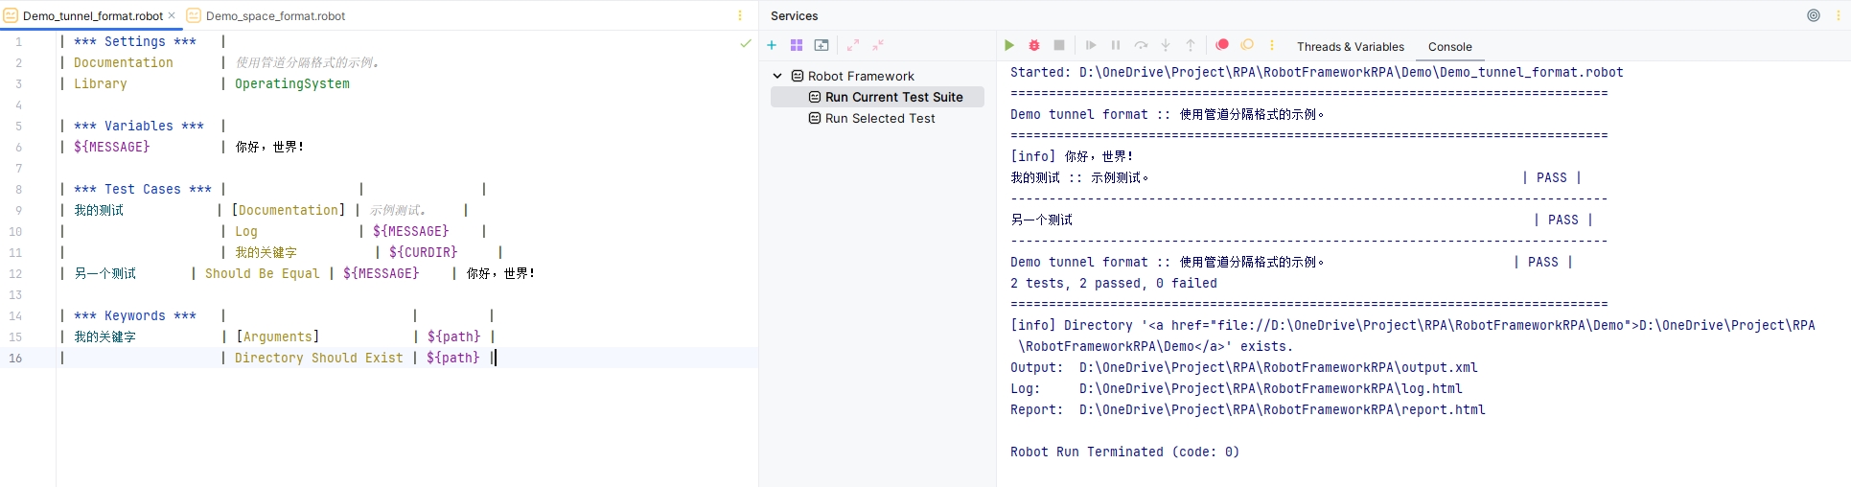The height and width of the screenshot is (487, 1851).
Task: Click the Expand All arrows icon
Action: pos(853,45)
